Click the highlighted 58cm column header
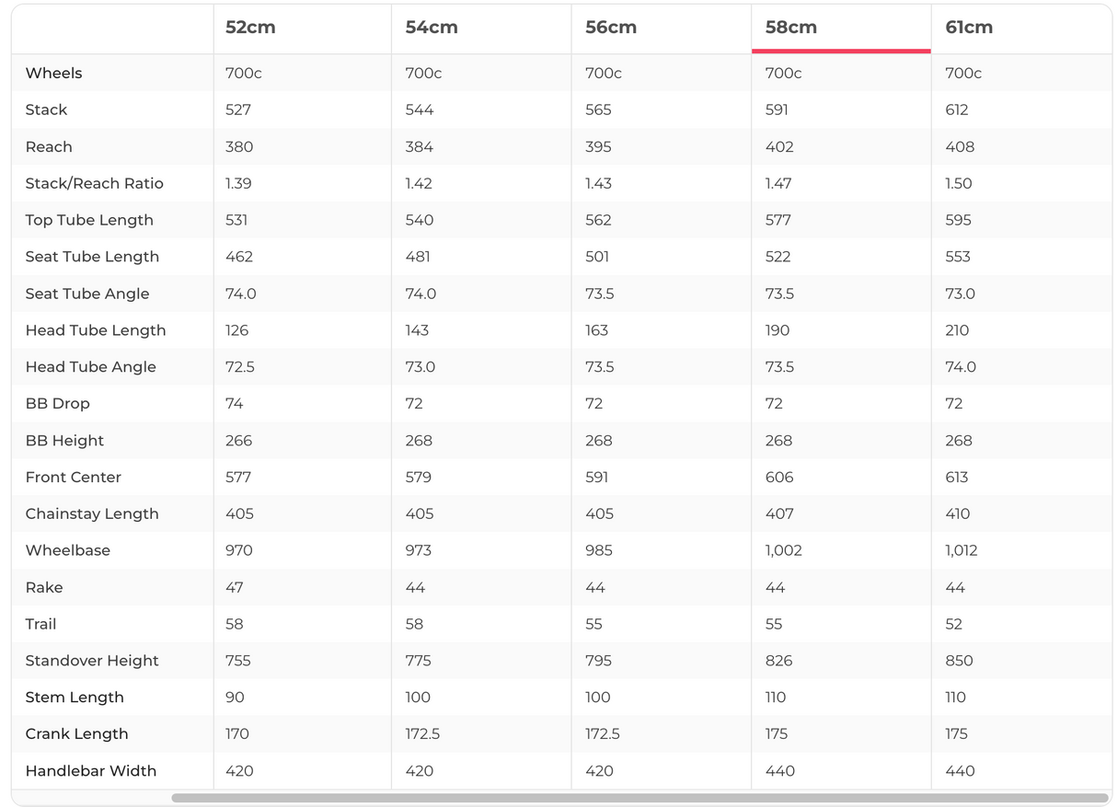 tap(791, 28)
